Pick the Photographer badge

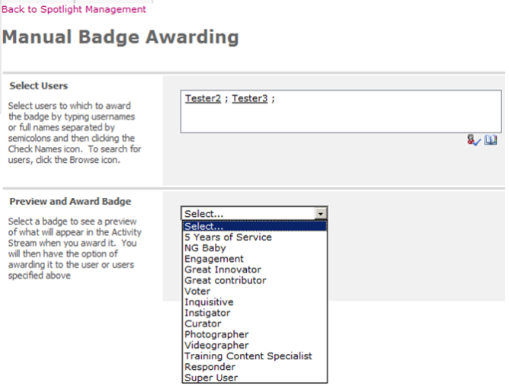coord(216,334)
